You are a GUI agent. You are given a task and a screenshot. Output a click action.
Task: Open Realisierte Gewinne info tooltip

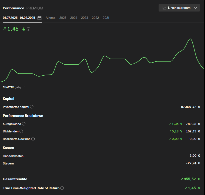[x=33, y=139]
